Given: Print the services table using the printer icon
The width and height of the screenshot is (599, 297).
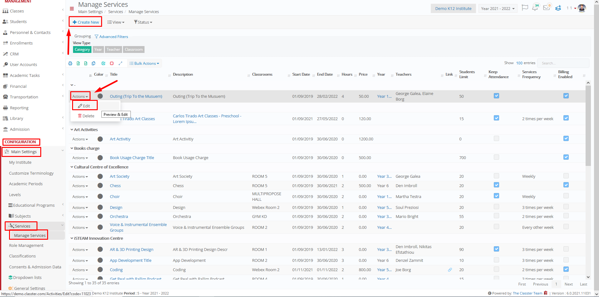Looking at the screenshot, I should point(70,63).
